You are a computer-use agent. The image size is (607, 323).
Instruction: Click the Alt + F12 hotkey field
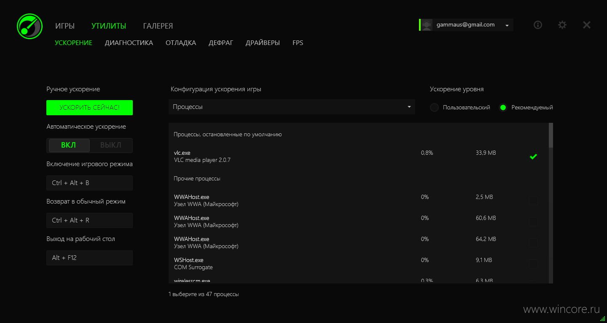click(x=89, y=258)
